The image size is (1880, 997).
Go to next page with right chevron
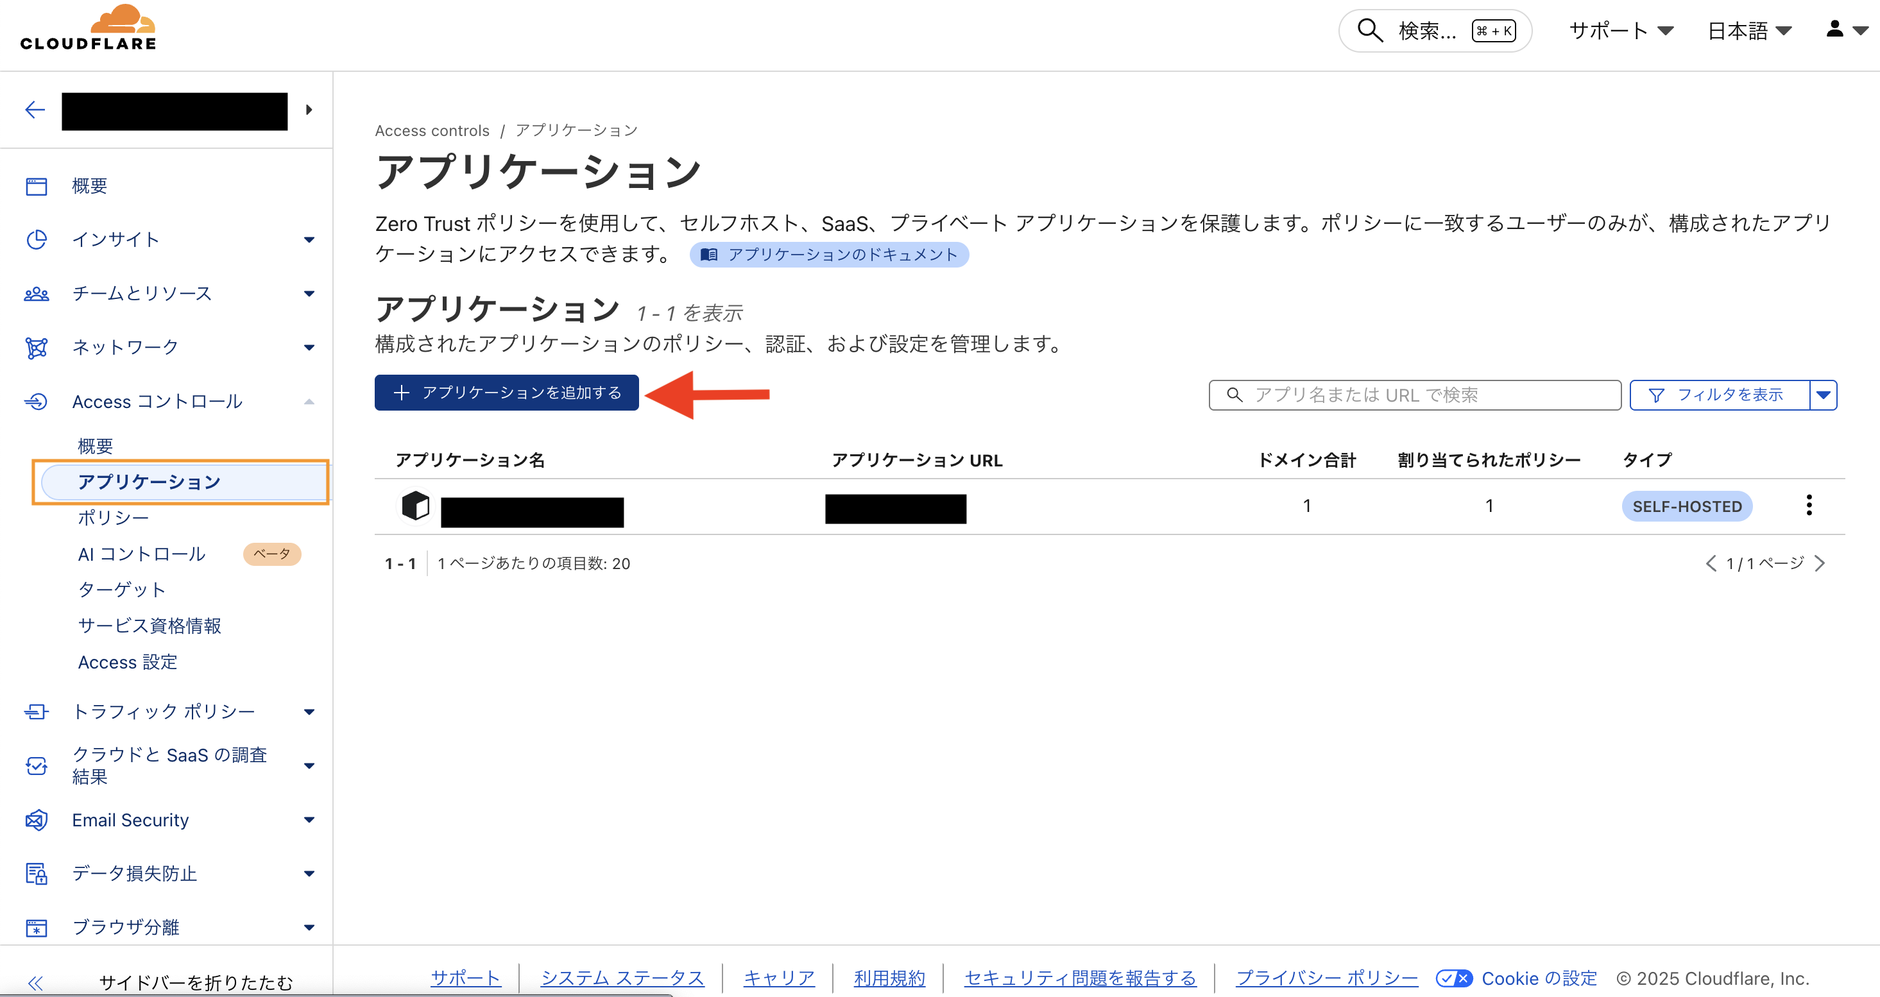(1820, 563)
